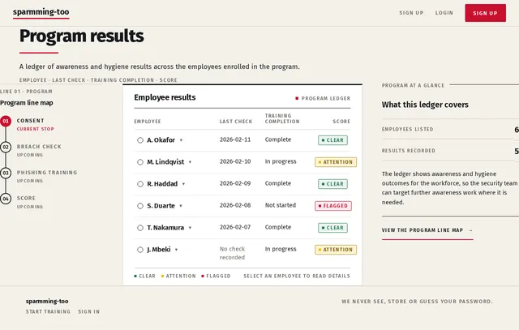Click the Score step 04 marker
519x330 pixels.
point(6,199)
